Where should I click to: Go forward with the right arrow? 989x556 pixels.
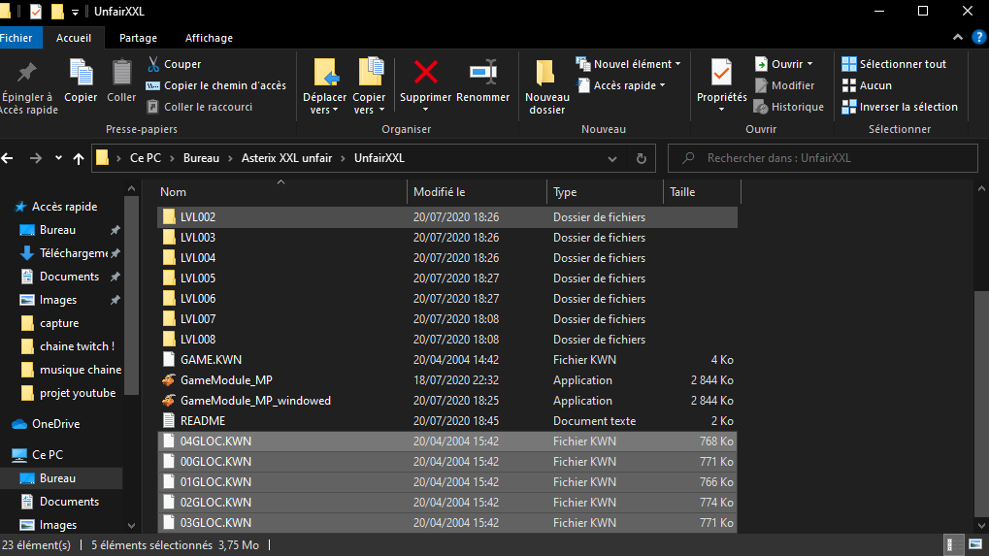click(36, 158)
